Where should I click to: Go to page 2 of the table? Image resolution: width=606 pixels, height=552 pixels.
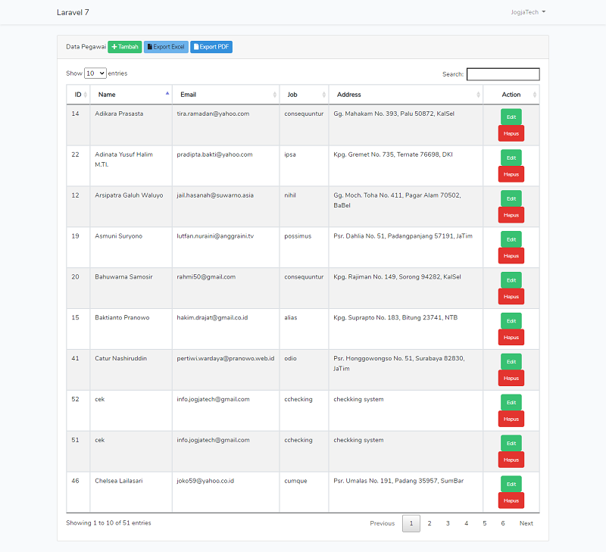pos(429,523)
